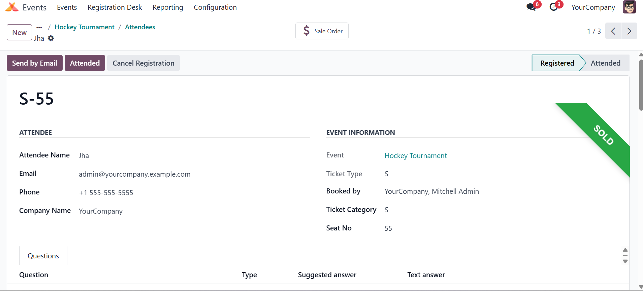Open the Sale Order smart button
643x291 pixels.
[x=322, y=31]
